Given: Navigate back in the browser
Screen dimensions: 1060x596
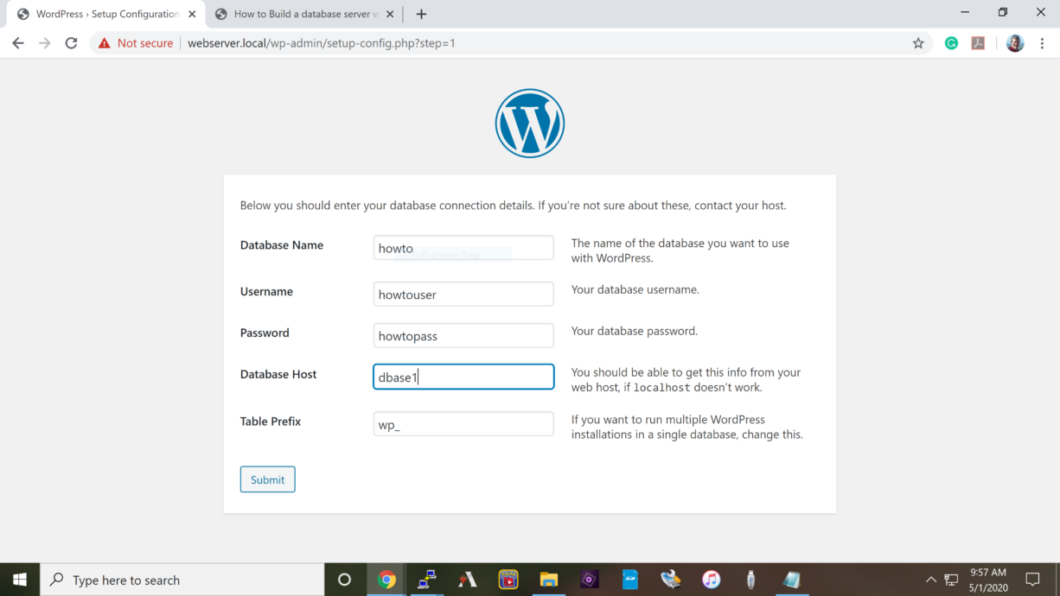Looking at the screenshot, I should click(18, 42).
